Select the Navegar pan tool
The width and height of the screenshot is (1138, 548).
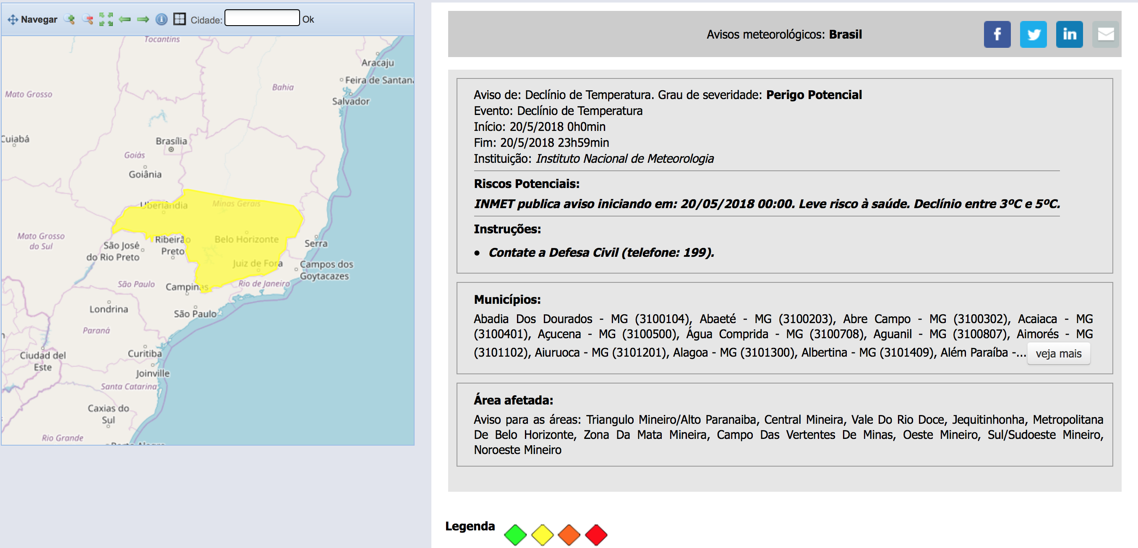(x=32, y=19)
